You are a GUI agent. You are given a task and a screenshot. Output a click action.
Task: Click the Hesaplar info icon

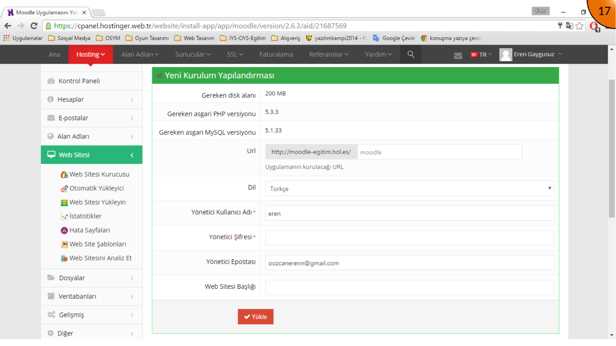pyautogui.click(x=50, y=99)
